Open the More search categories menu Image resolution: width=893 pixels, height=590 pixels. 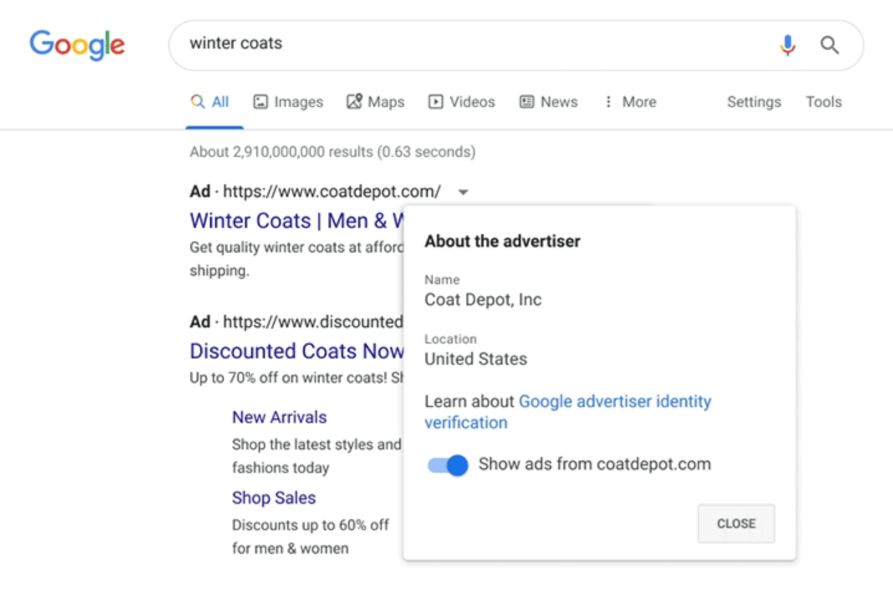[639, 101]
